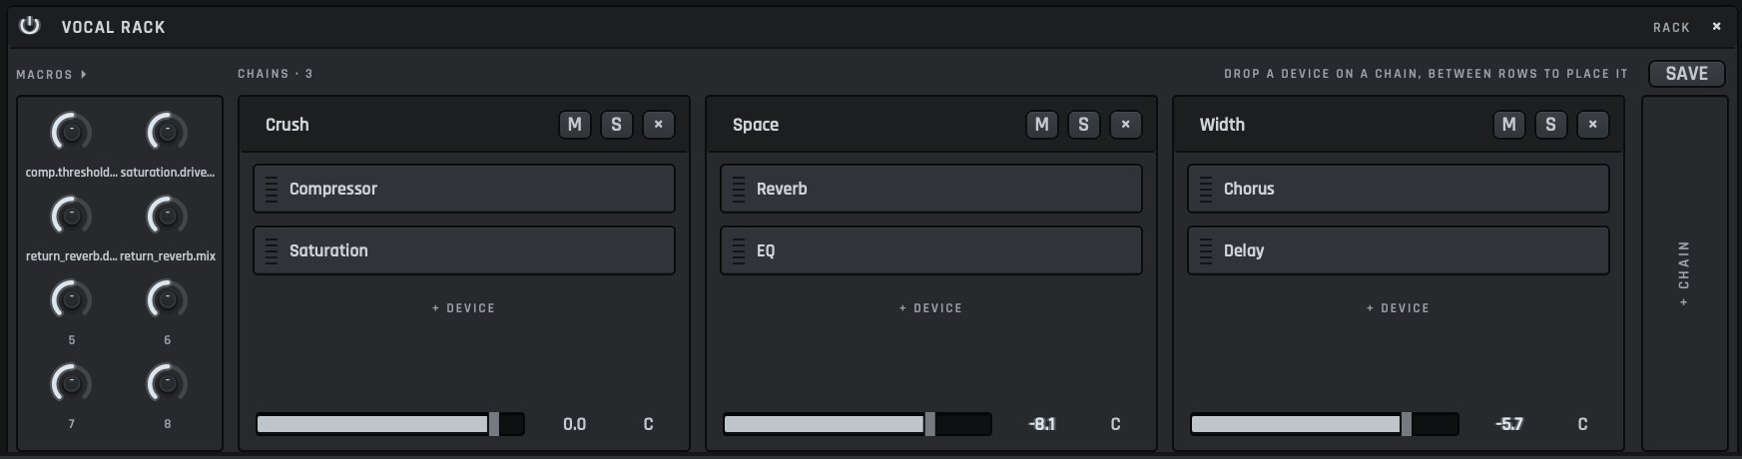Screen dimensions: 1742x459
Task: Click the Width chain pan value C
Action: click(x=1582, y=424)
